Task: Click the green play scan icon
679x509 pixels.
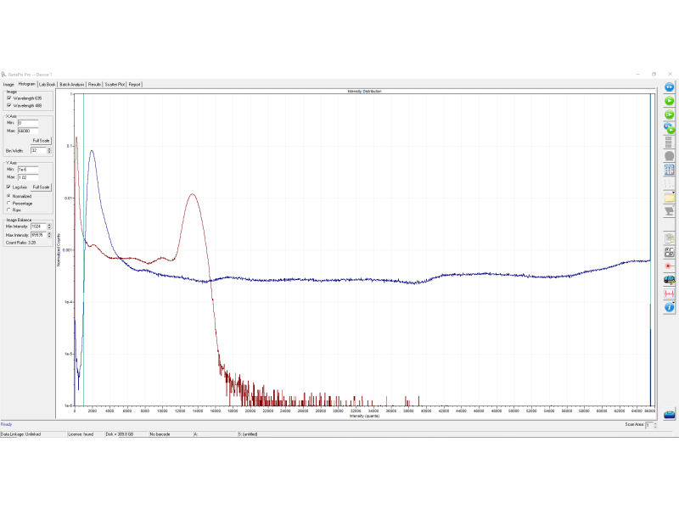Action: 669,101
